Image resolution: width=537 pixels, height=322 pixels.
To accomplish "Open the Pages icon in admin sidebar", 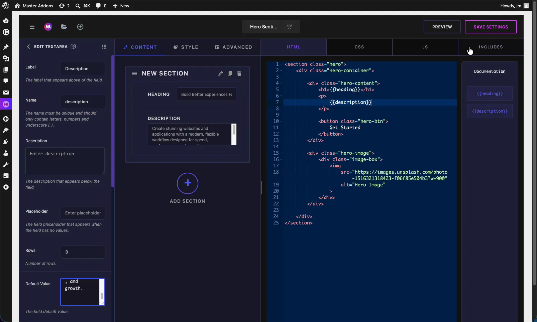I will pos(6,70).
